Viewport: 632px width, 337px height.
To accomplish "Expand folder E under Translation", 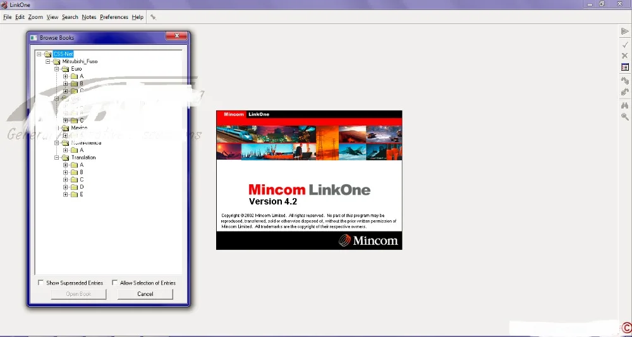I will coord(66,194).
